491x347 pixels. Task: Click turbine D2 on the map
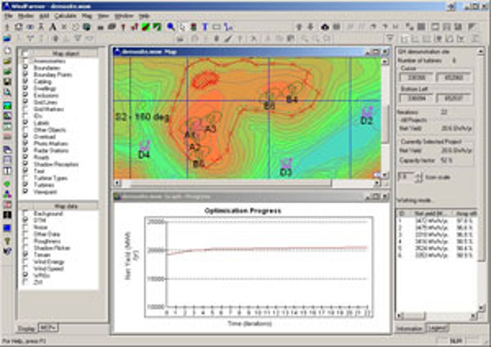pyautogui.click(x=367, y=116)
